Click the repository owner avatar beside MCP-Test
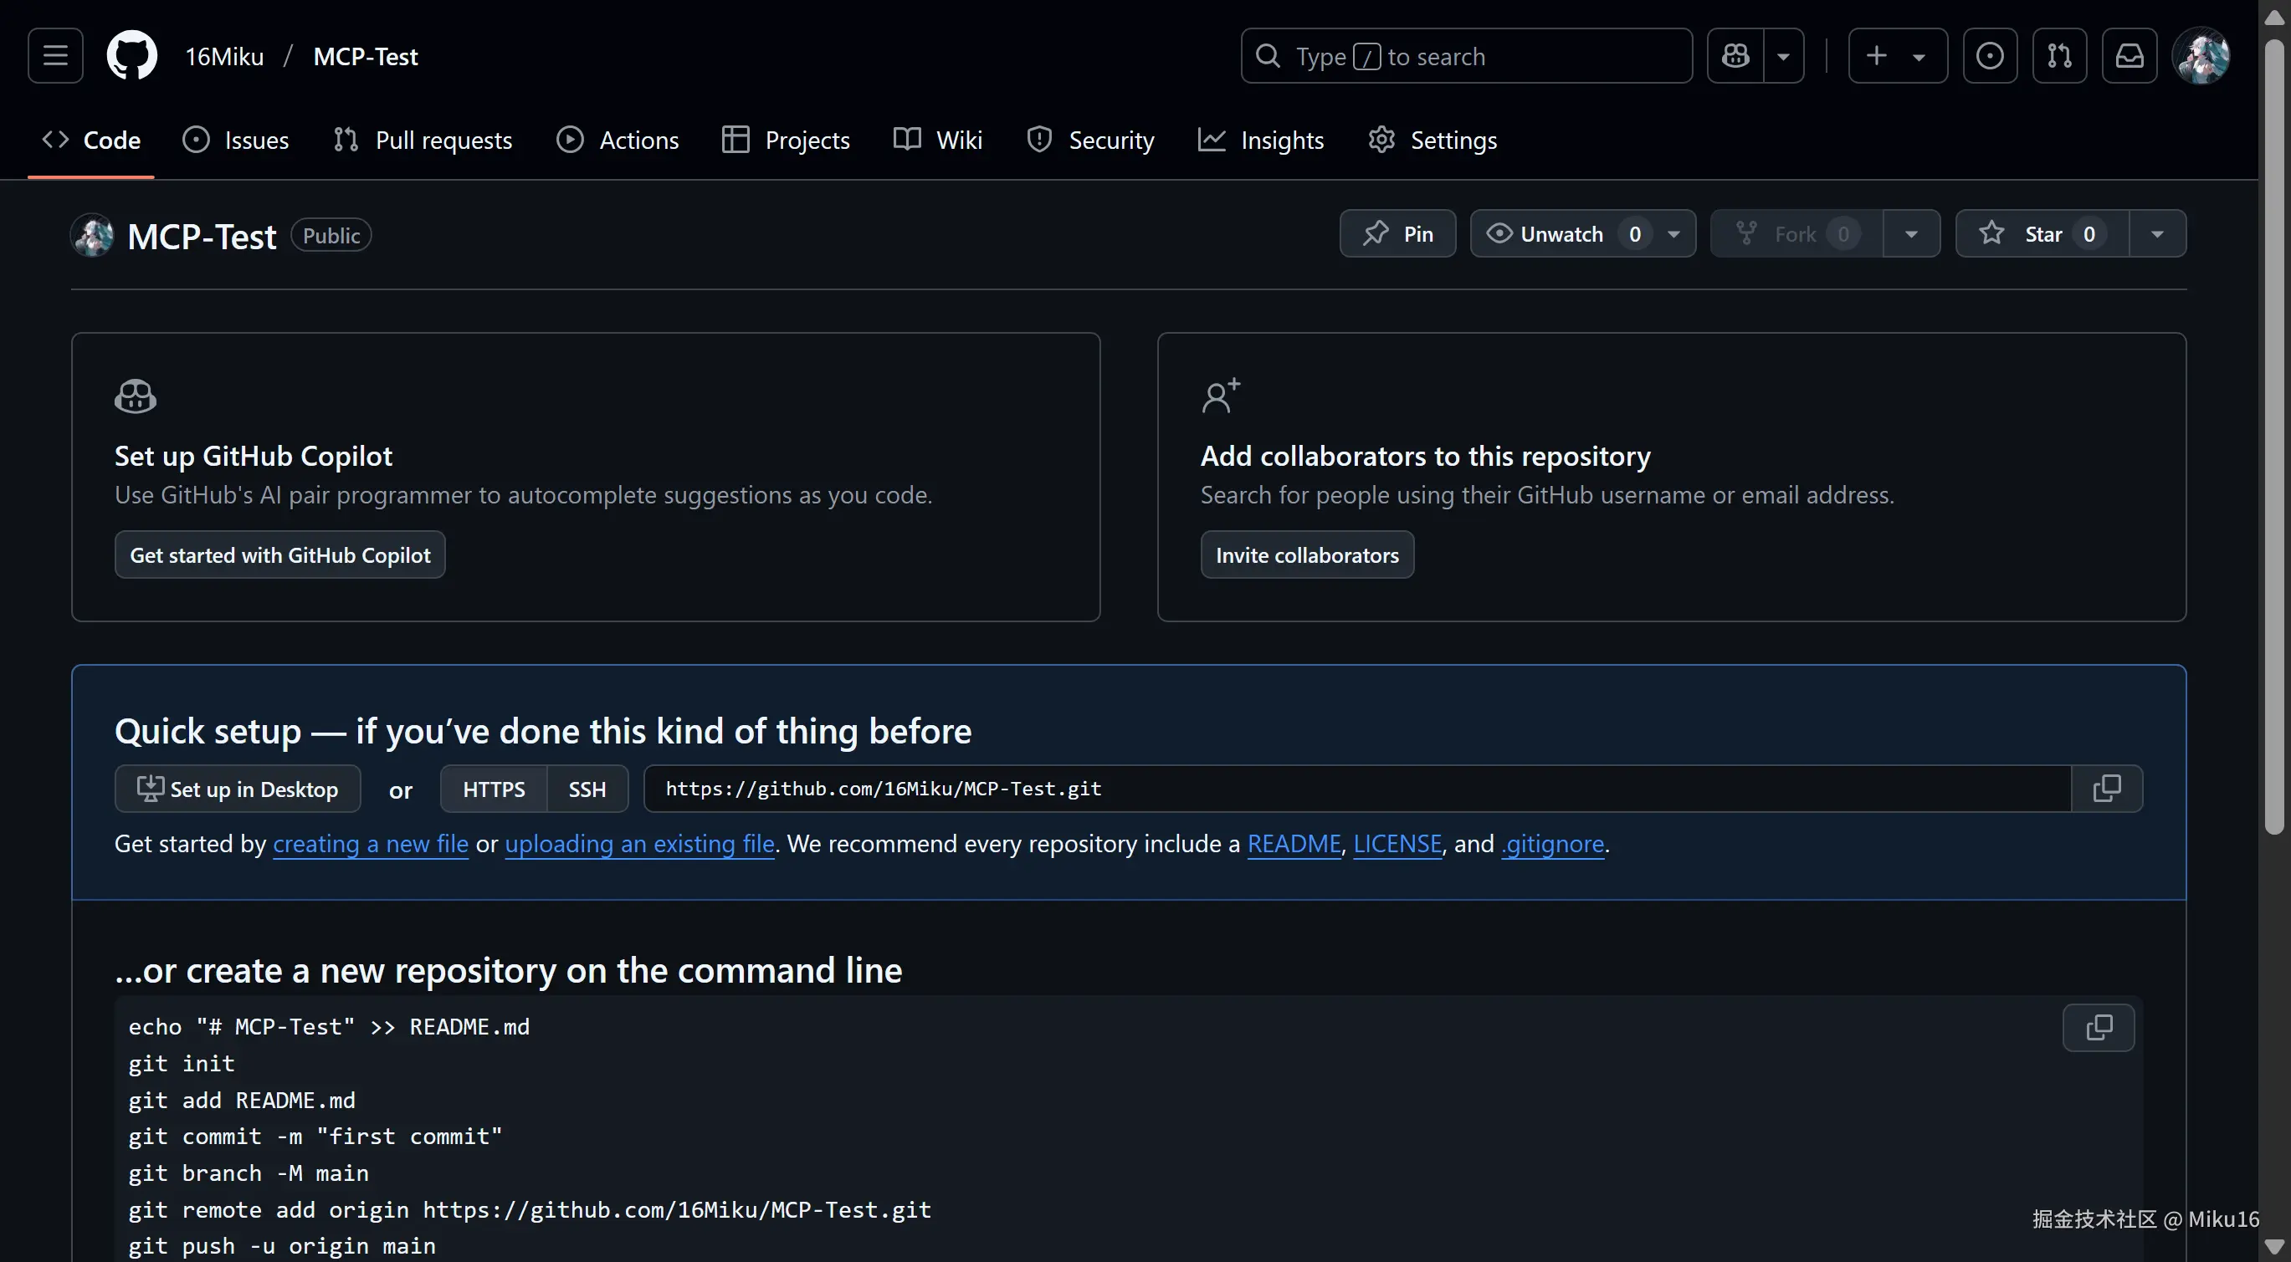The image size is (2291, 1262). (x=93, y=236)
